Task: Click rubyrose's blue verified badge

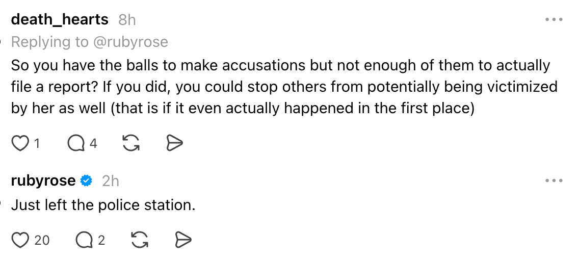Action: 87,180
